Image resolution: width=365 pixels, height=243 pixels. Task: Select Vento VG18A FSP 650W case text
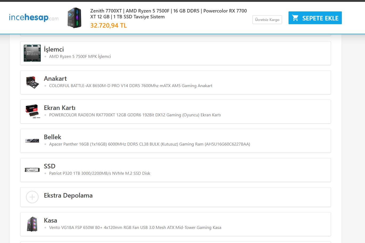135,228
